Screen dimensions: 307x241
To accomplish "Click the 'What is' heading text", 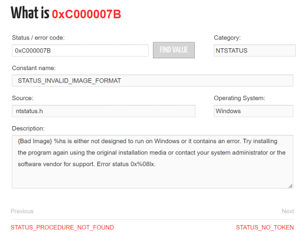I will (30, 13).
